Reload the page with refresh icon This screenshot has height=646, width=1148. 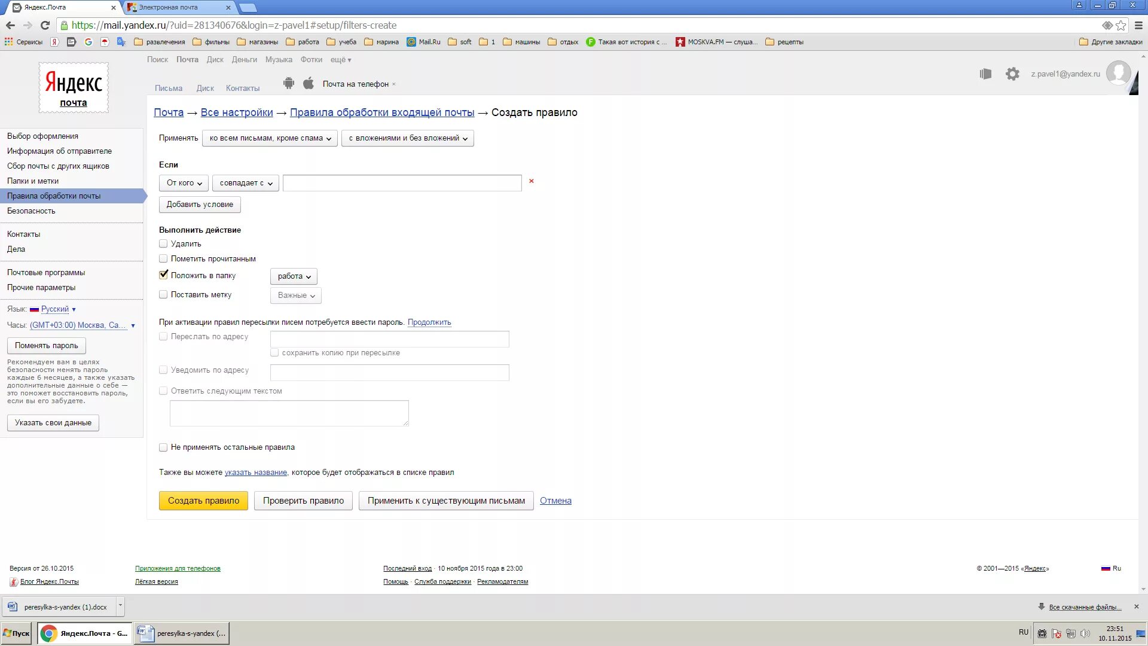click(x=45, y=25)
